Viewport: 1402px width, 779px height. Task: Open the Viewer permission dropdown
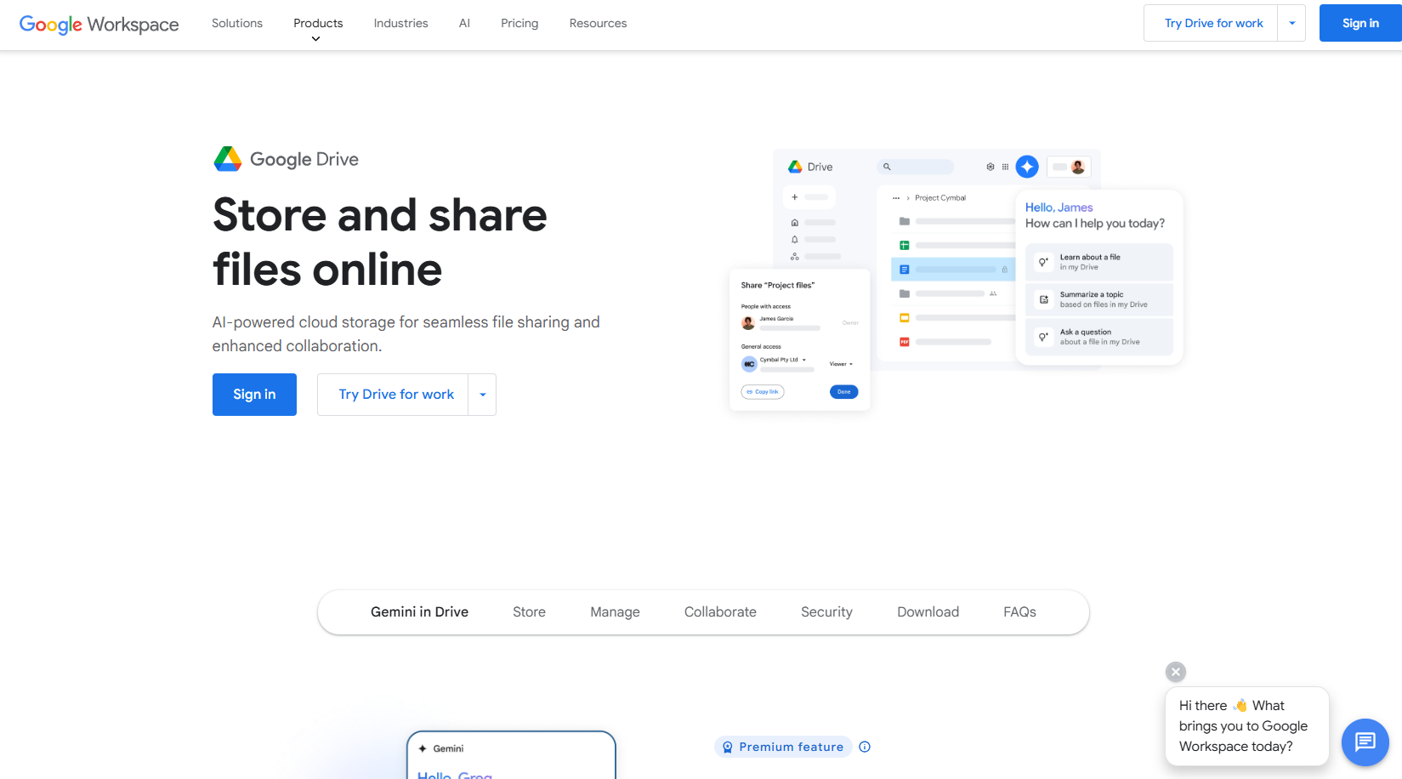coord(841,364)
